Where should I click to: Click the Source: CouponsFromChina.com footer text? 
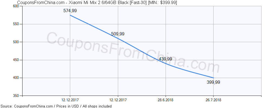[x=27, y=106]
